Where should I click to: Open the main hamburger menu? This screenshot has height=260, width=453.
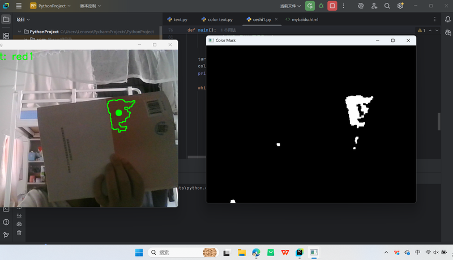(19, 6)
